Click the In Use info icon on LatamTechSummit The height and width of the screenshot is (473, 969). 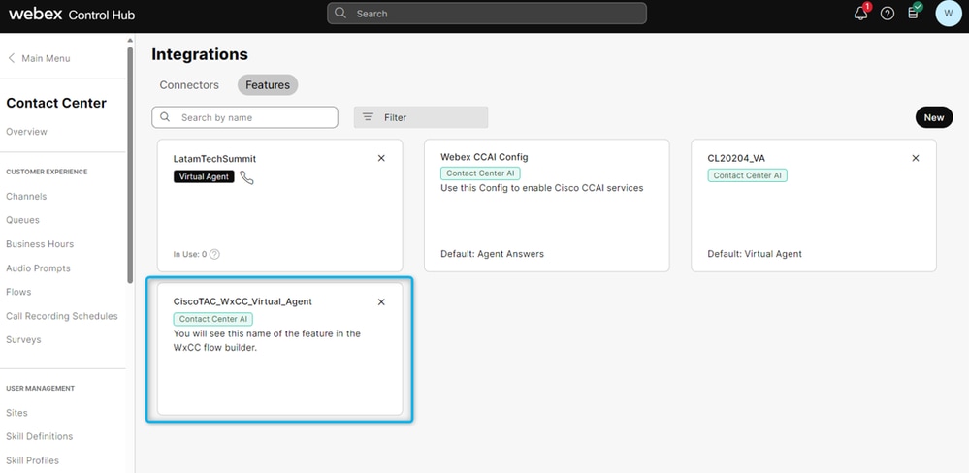[214, 254]
